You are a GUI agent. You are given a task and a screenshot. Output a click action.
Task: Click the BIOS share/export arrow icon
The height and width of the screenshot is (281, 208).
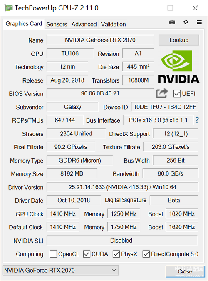[162, 93]
